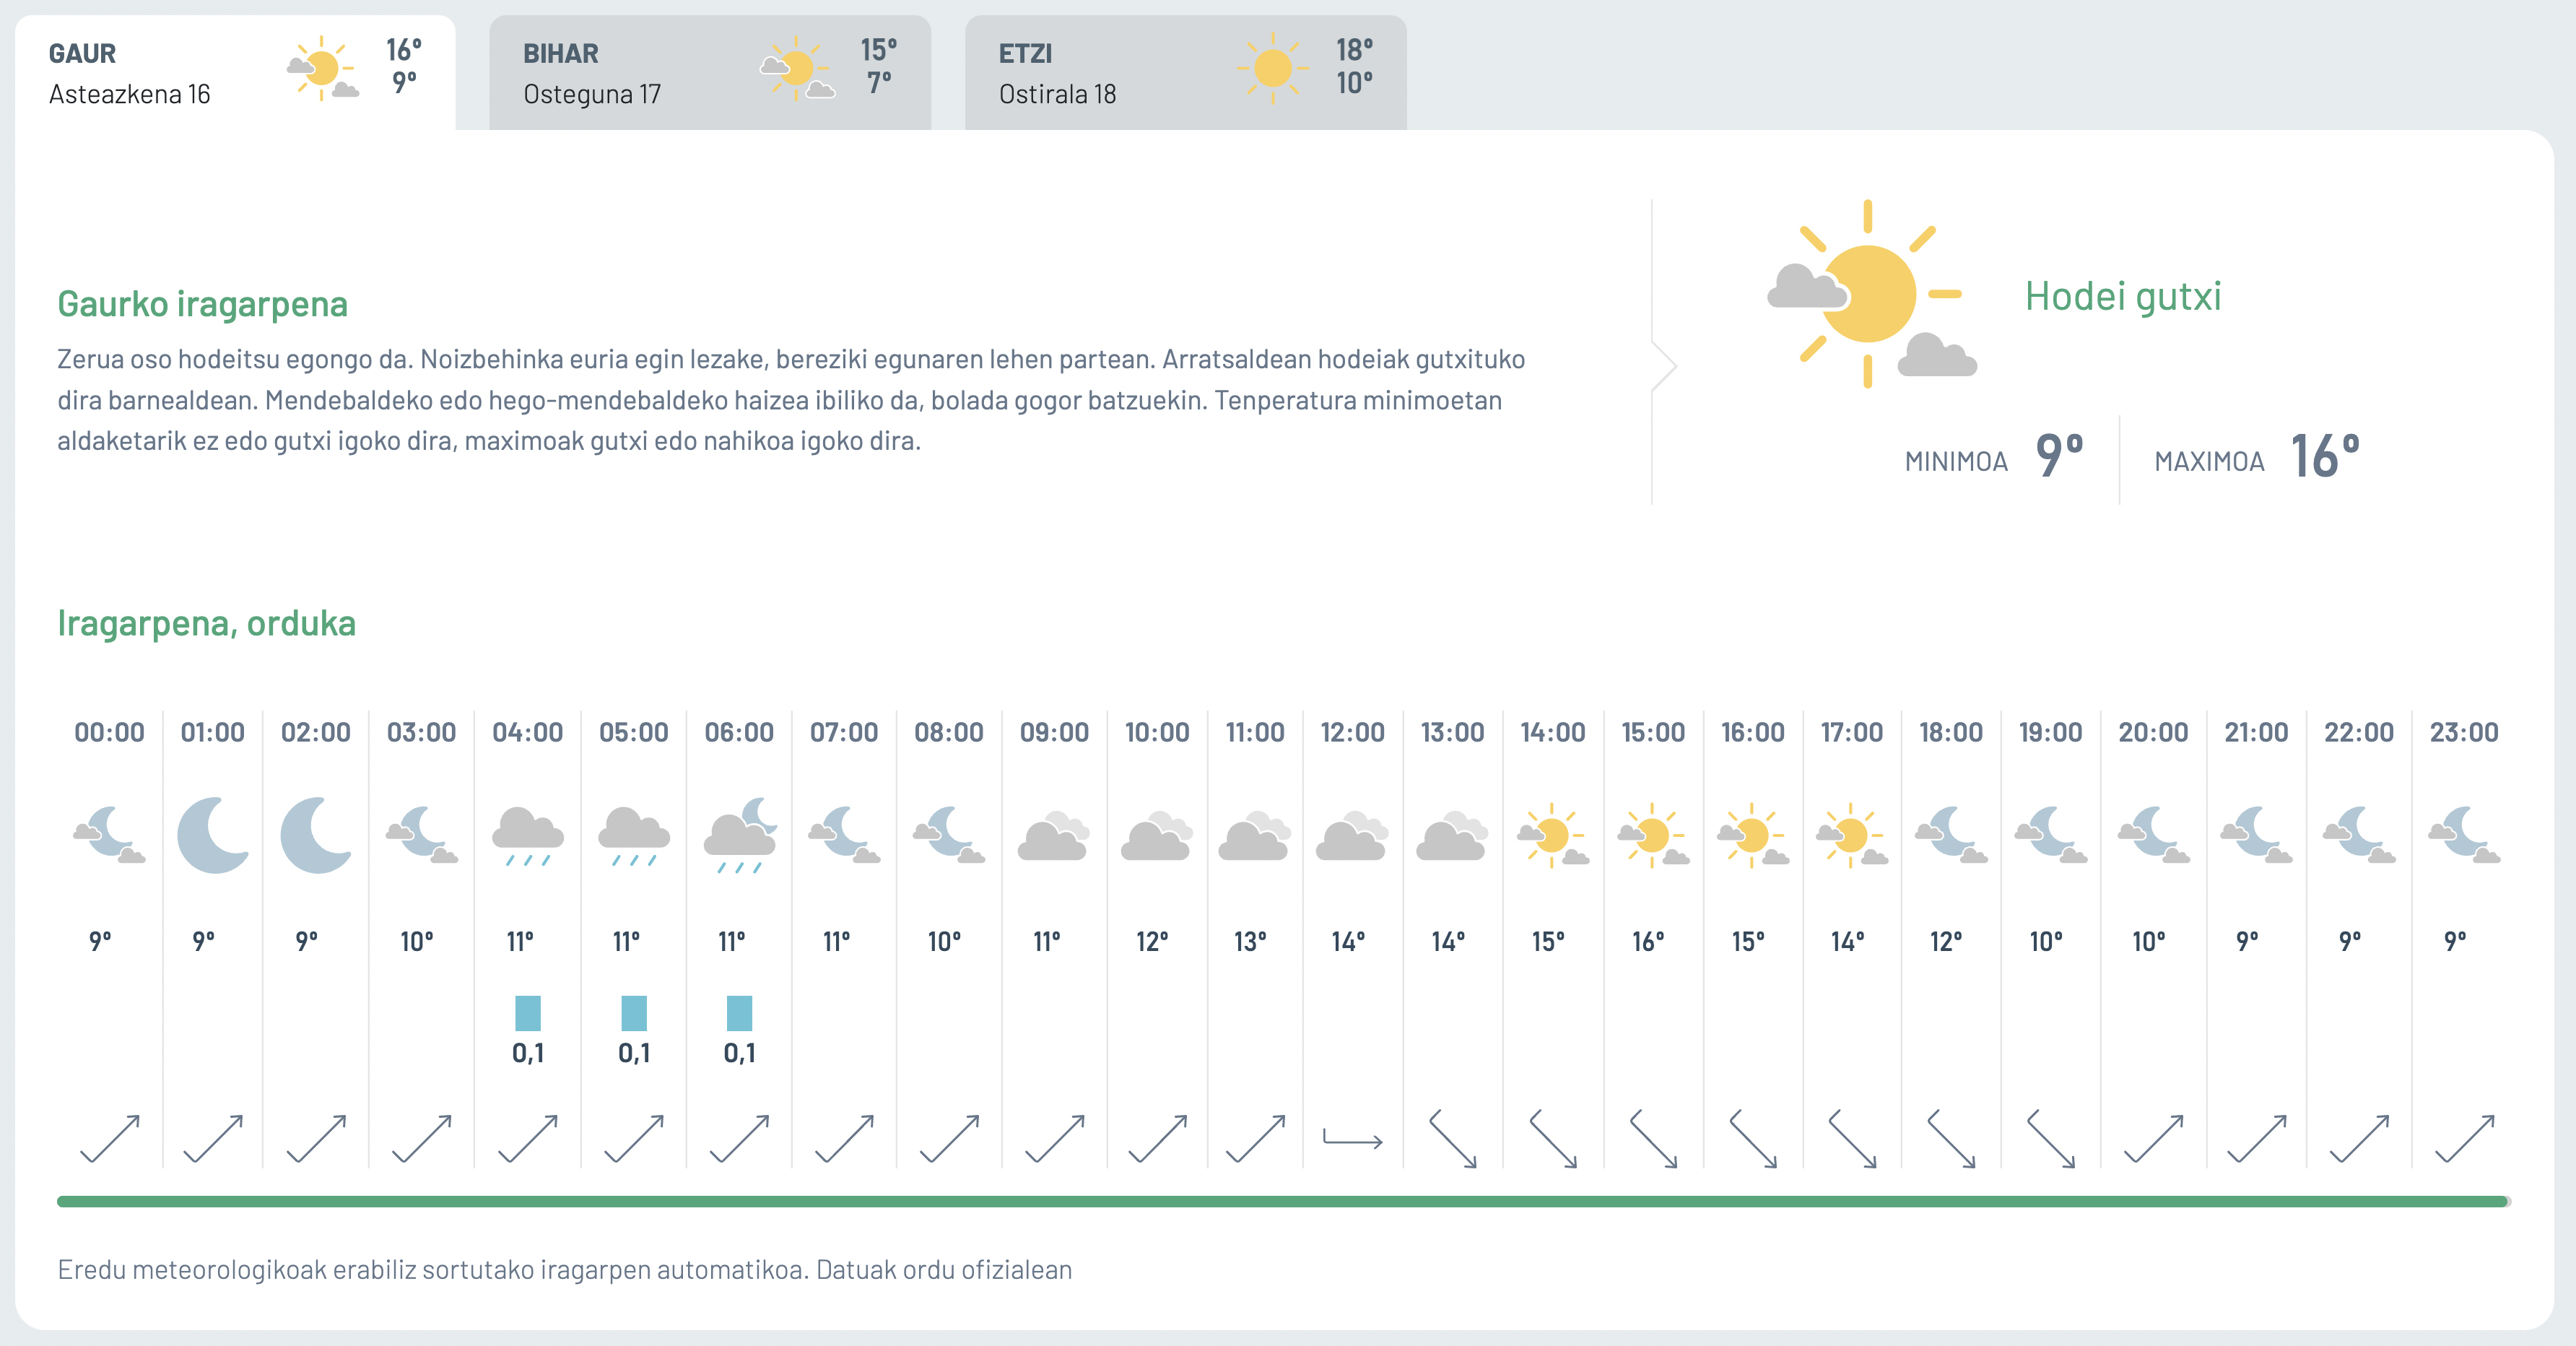Switch to the BIHAR Osteguna 17 tab

[710, 72]
